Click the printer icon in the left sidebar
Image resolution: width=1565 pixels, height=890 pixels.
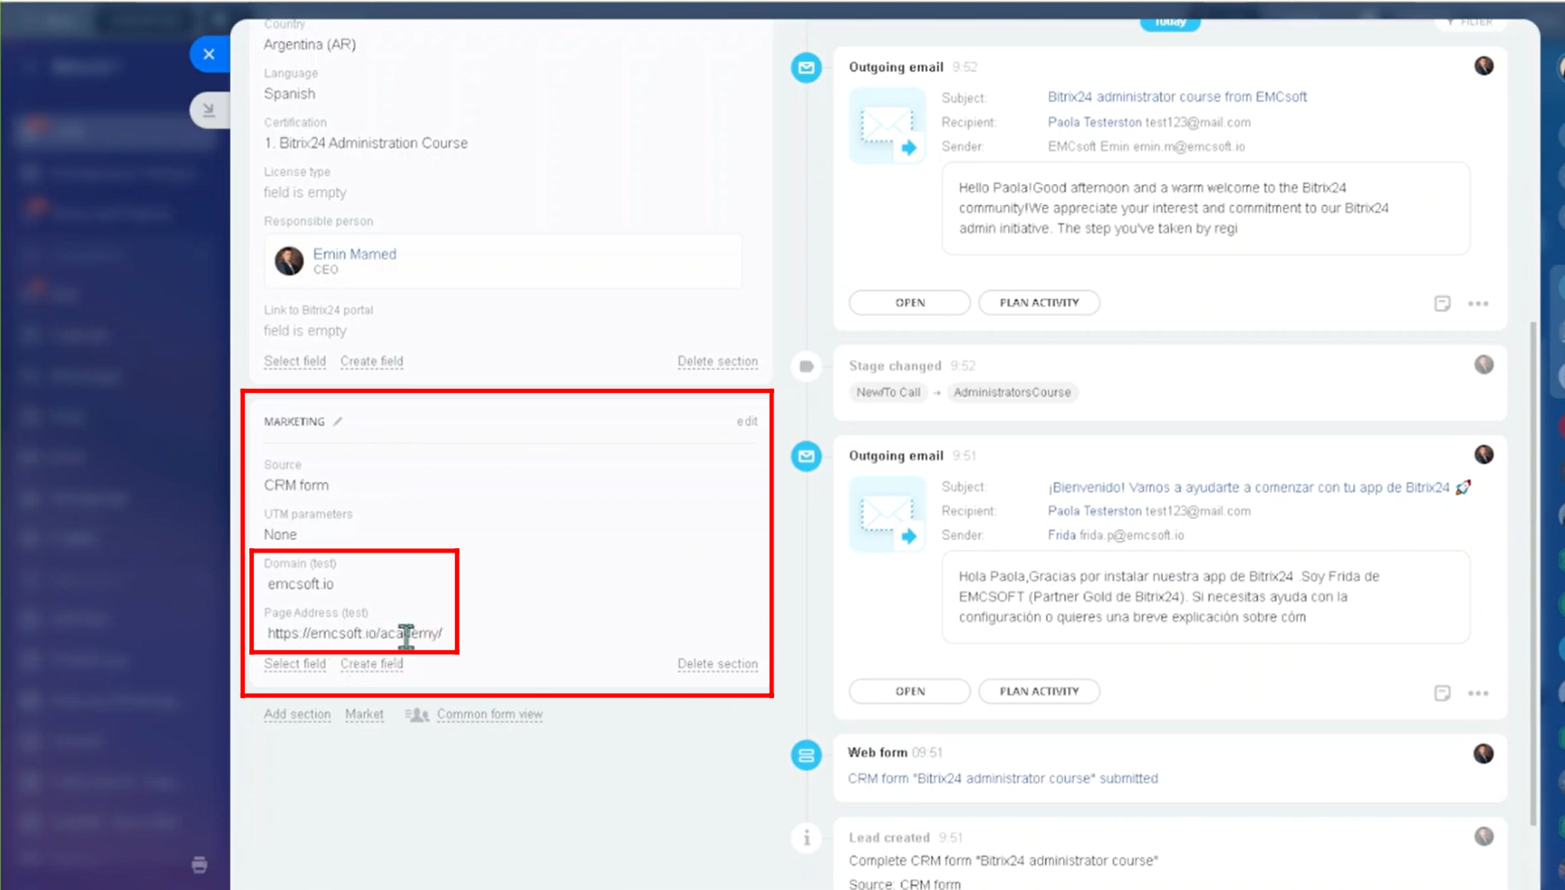(x=200, y=865)
